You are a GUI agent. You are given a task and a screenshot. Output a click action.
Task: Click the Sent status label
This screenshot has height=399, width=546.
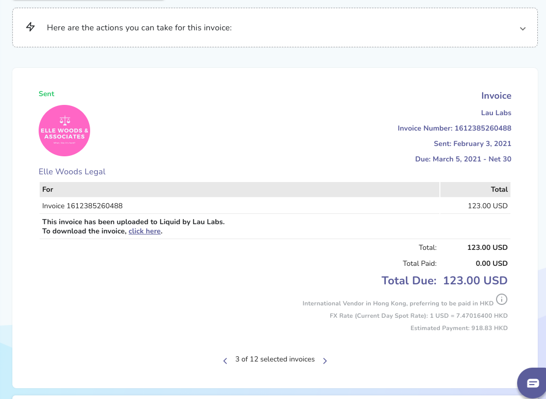(x=46, y=94)
